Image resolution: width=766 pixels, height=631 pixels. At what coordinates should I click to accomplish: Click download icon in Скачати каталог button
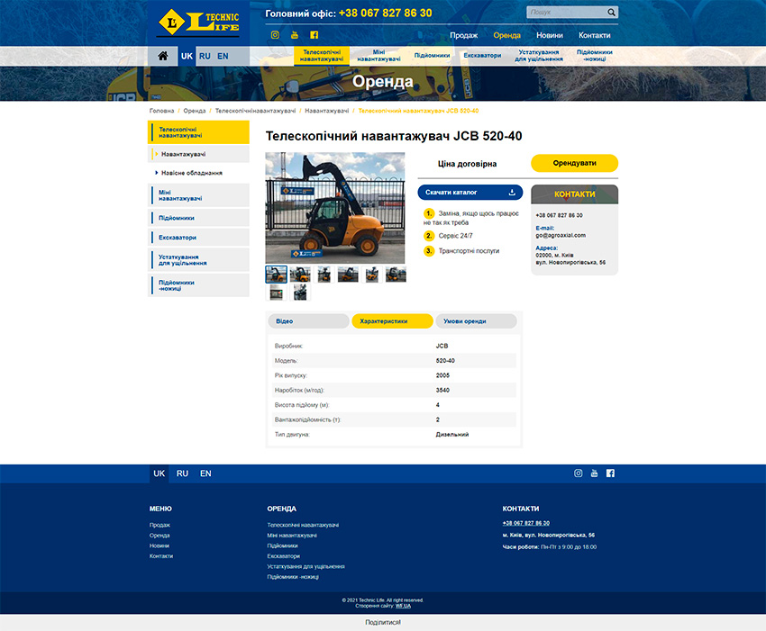click(512, 193)
